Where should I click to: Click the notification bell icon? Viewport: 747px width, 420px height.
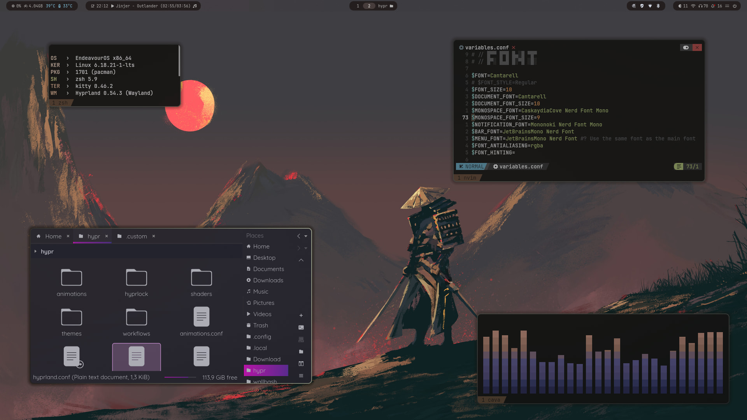pyautogui.click(x=713, y=6)
